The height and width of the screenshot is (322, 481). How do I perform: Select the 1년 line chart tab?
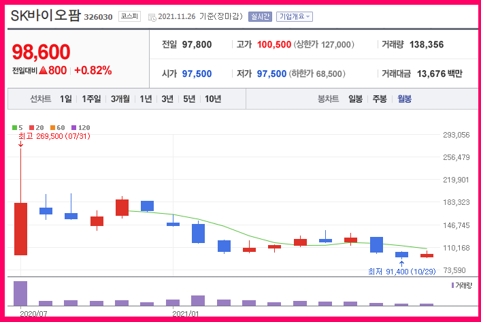(146, 99)
